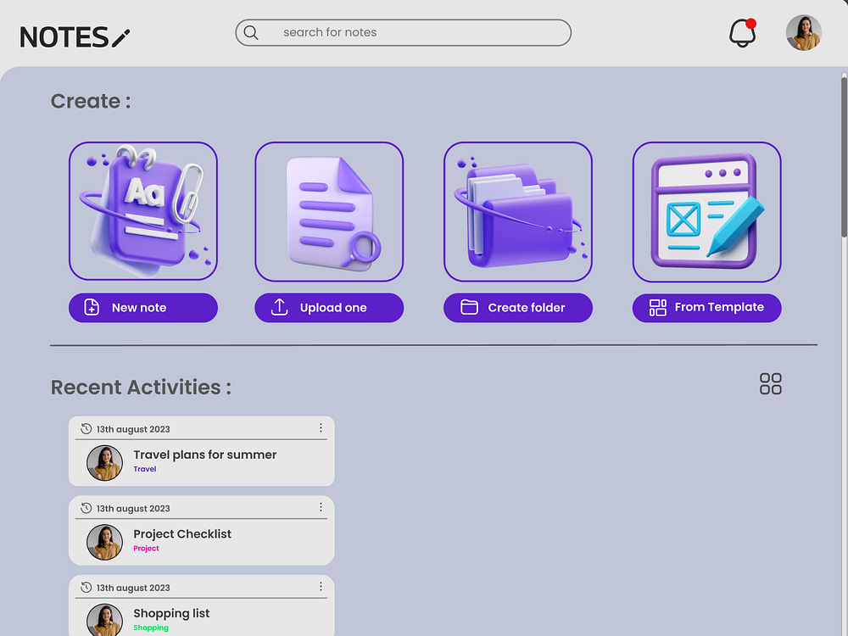
Task: Click the template illustration card
Action: coord(707,211)
